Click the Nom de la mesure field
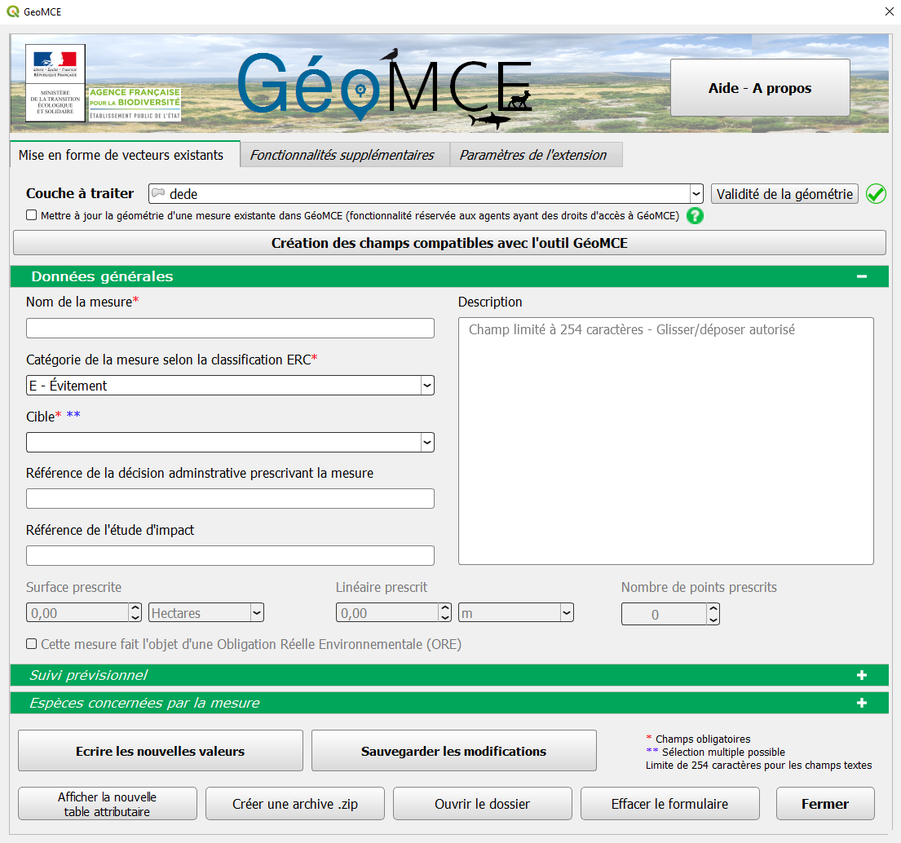This screenshot has height=843, width=901. tap(230, 328)
